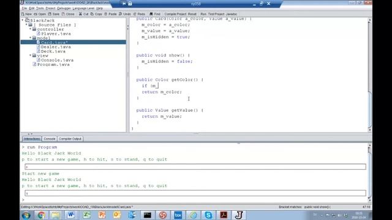Open the Windows Start button
The height and width of the screenshot is (220, 392).
point(26,215)
